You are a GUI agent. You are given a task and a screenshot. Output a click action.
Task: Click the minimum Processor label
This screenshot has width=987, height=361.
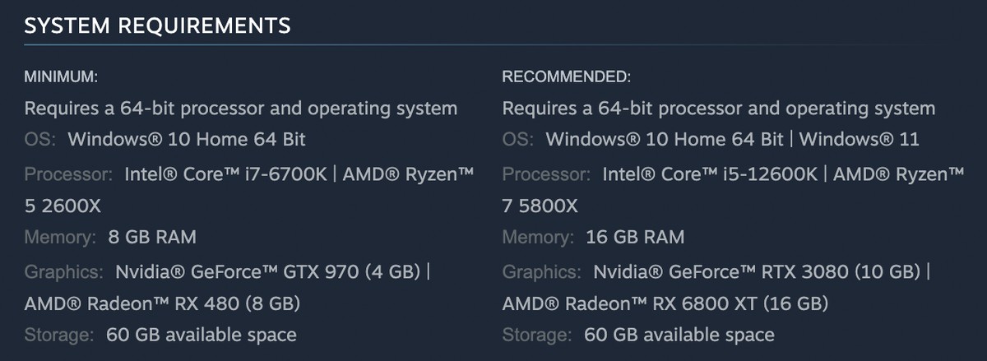[x=68, y=174]
